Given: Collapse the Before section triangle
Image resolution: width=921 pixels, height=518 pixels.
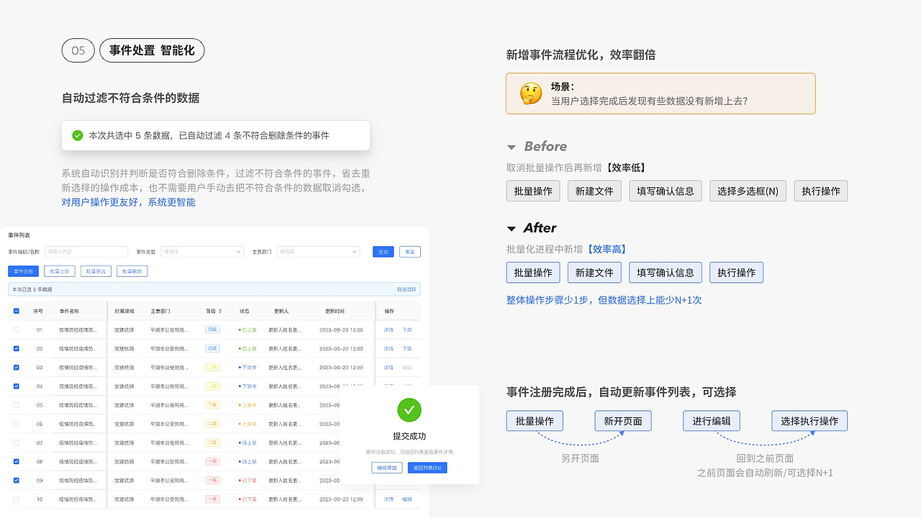Looking at the screenshot, I should 512,147.
